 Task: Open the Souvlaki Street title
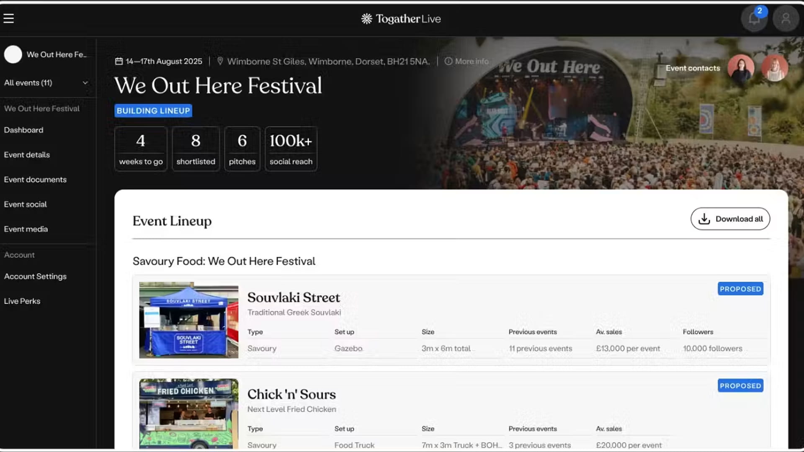click(294, 297)
